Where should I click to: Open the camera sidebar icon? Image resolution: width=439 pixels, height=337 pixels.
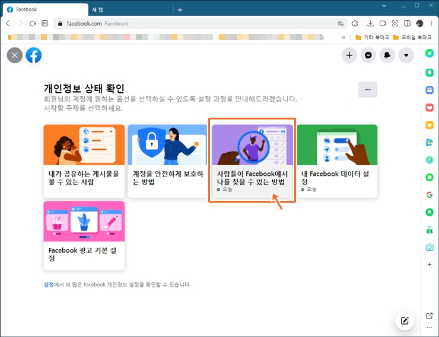point(429,247)
